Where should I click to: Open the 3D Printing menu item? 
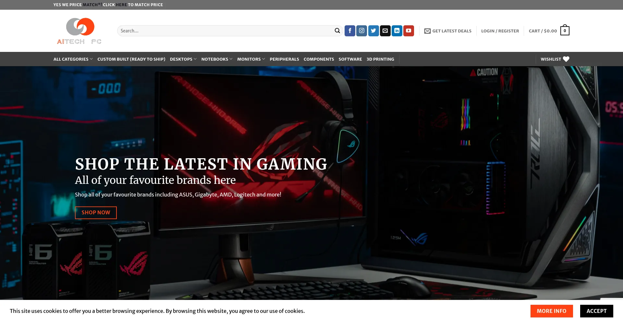coord(380,59)
